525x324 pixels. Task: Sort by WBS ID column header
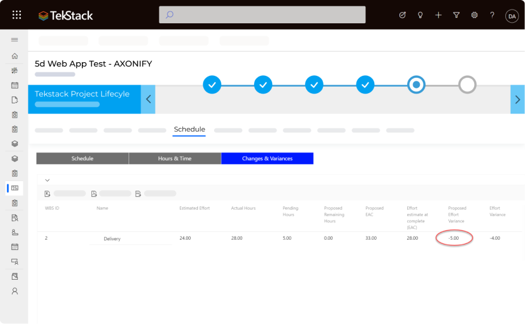tap(52, 208)
